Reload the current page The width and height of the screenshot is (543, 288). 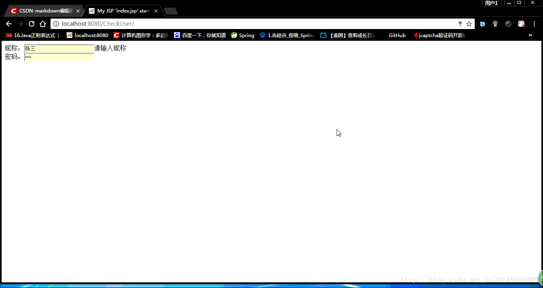pyautogui.click(x=32, y=24)
